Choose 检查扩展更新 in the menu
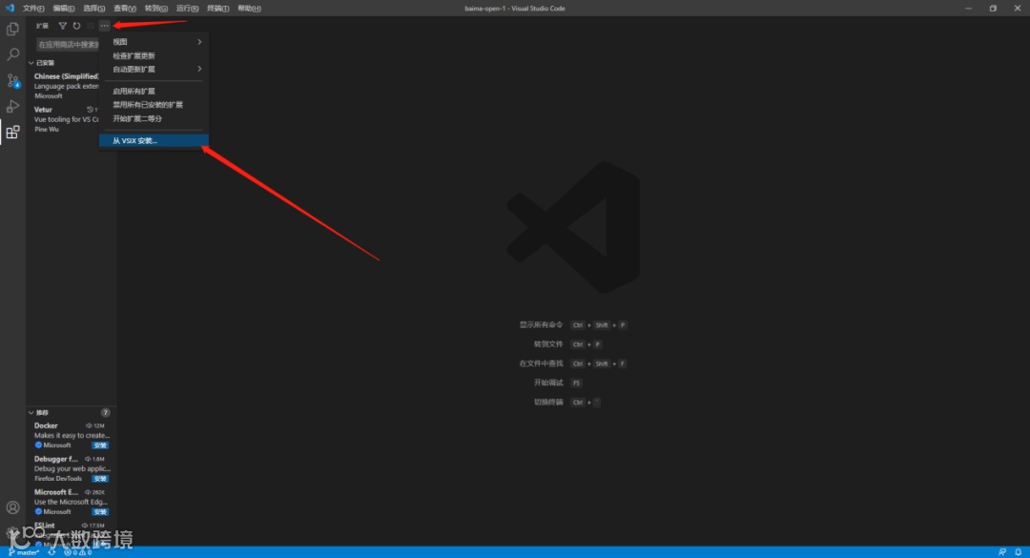Screen dimensions: 1030x558 (x=154, y=56)
